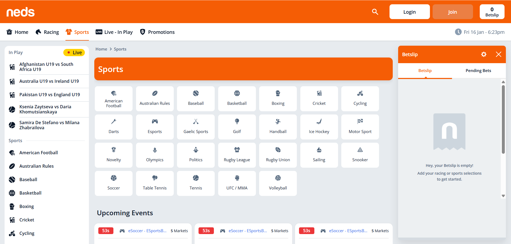The width and height of the screenshot is (511, 244).
Task: Close the Betslip panel
Action: pyautogui.click(x=499, y=54)
